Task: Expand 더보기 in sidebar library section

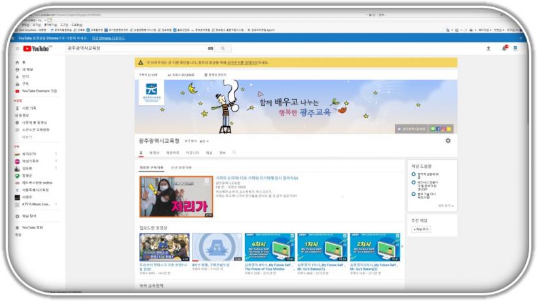Action: [x=27, y=137]
